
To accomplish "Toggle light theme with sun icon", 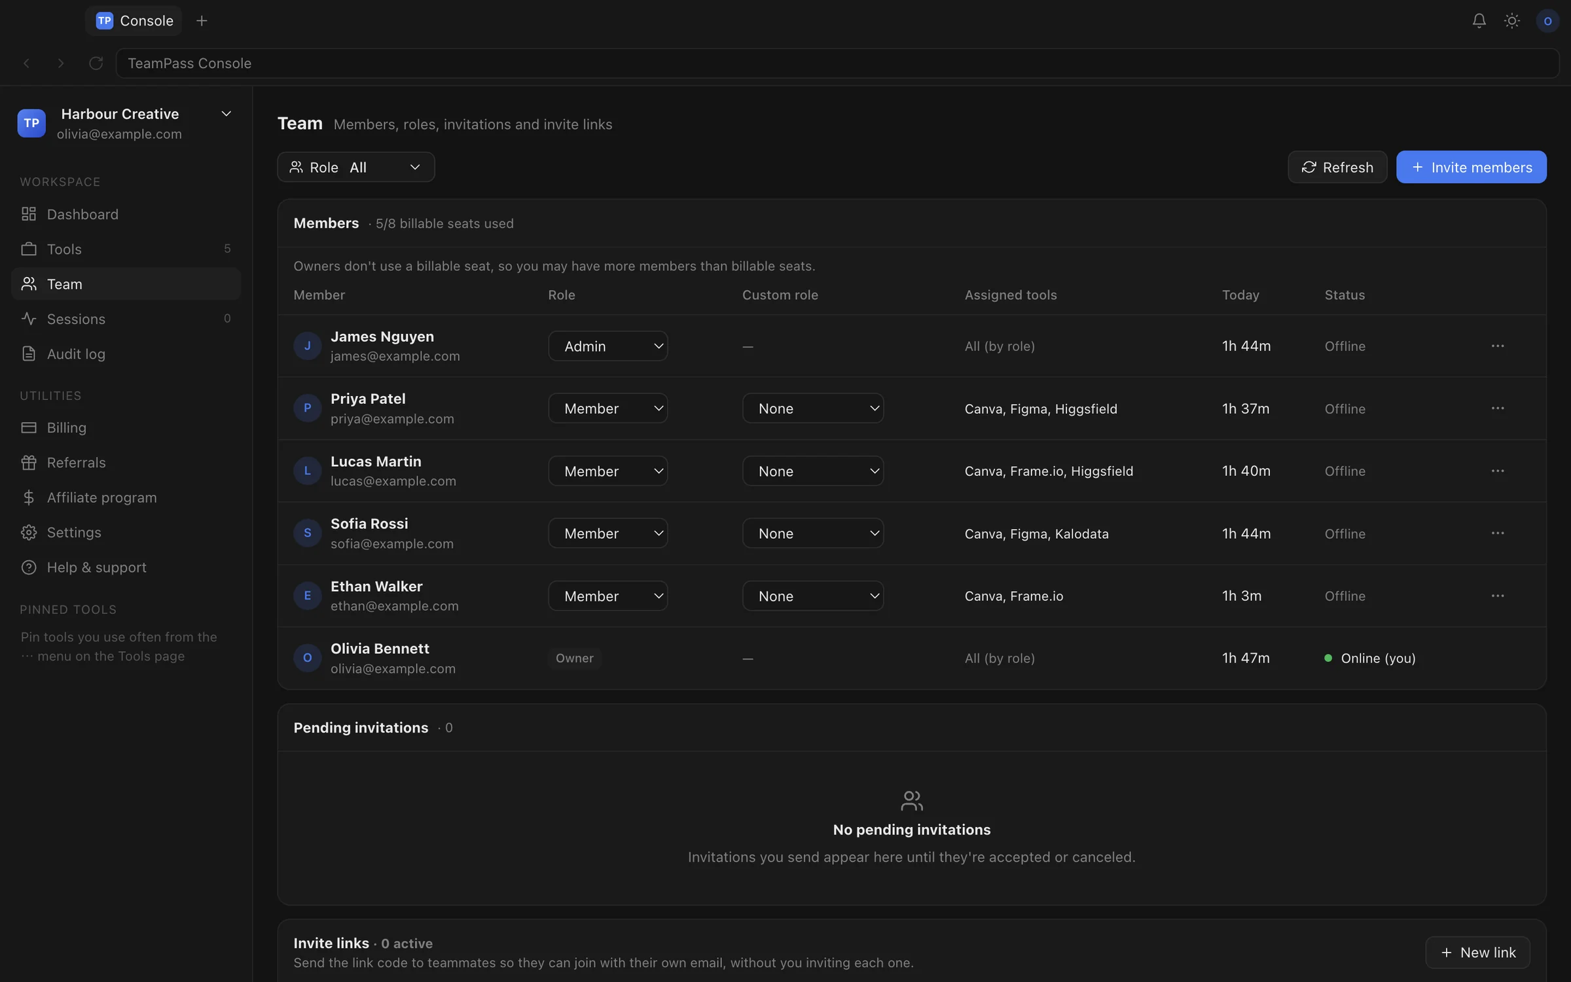I will point(1511,21).
